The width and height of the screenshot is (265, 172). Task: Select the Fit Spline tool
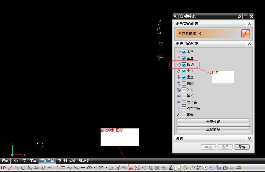pos(76,168)
